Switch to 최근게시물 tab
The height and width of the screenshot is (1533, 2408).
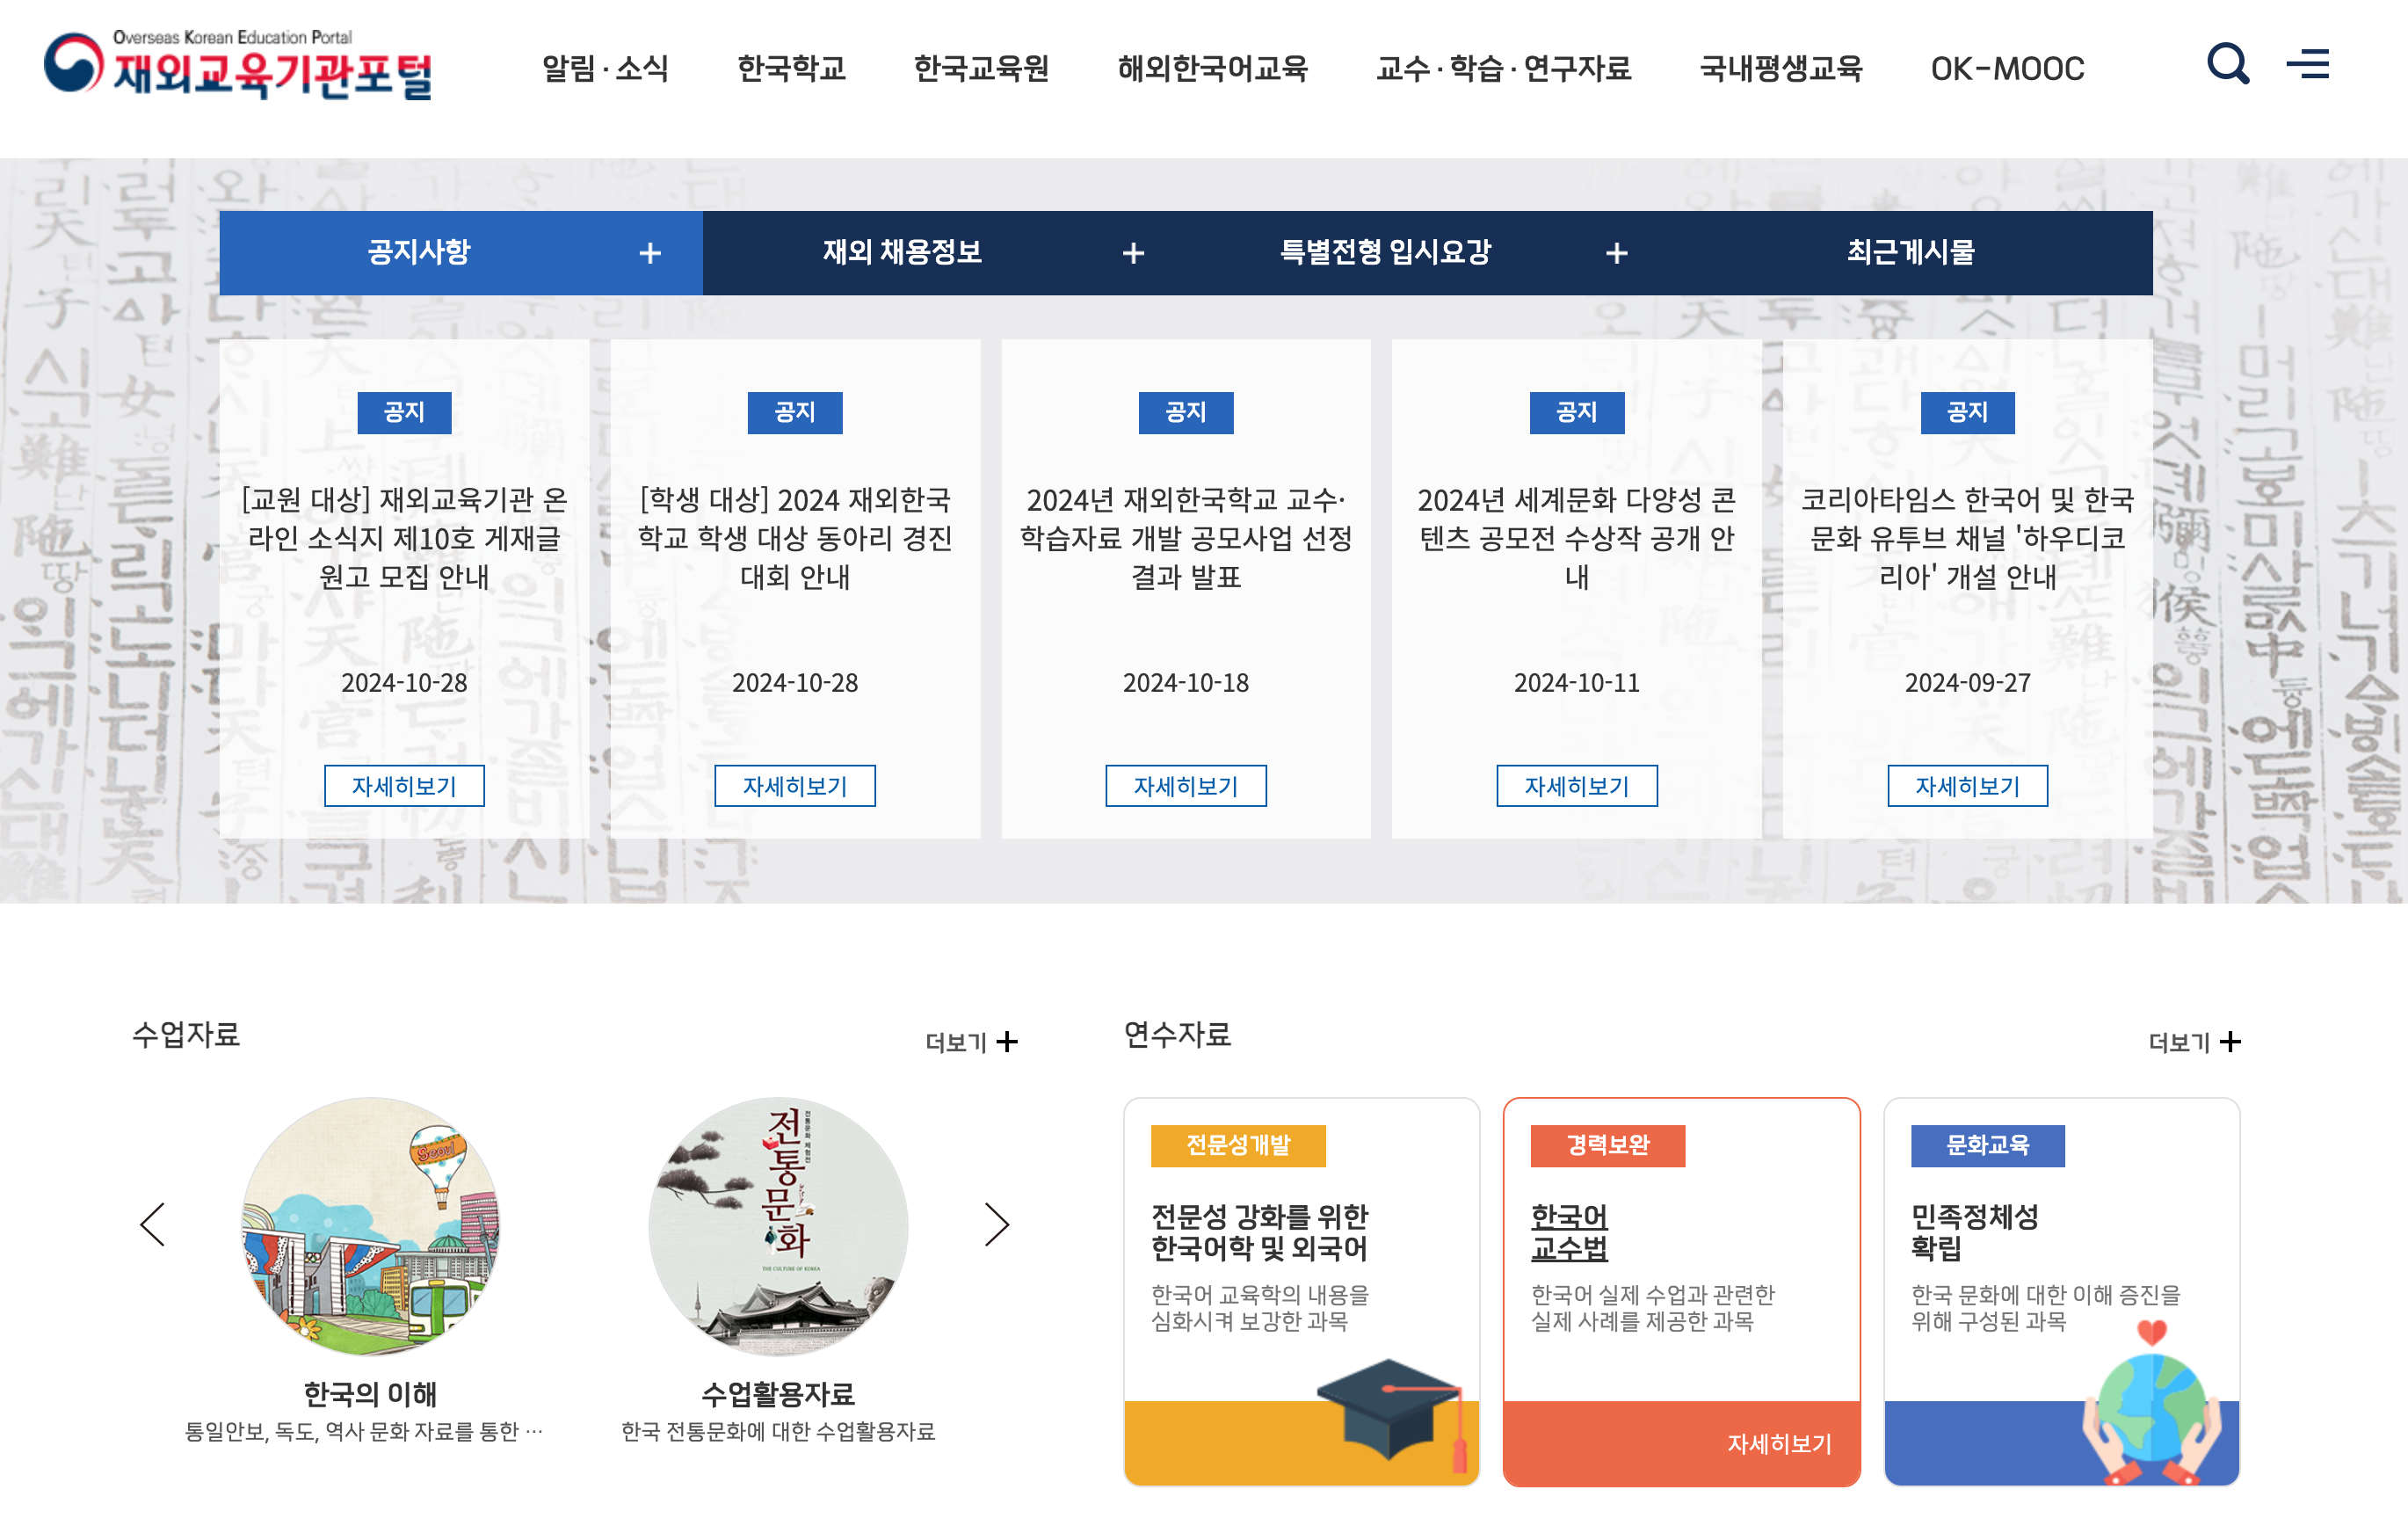point(1910,252)
